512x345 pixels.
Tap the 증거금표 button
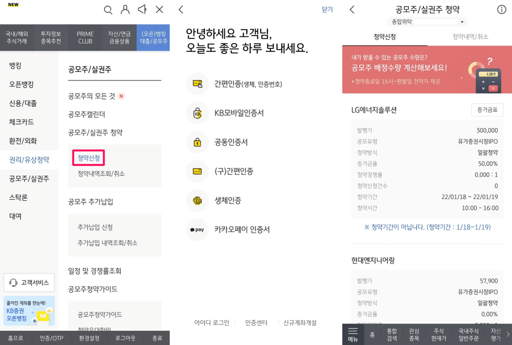coord(487,110)
